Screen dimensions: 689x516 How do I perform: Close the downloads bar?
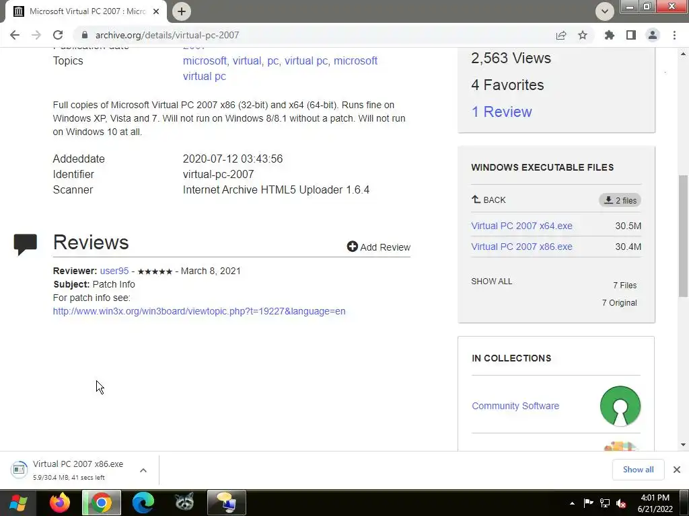(x=677, y=470)
